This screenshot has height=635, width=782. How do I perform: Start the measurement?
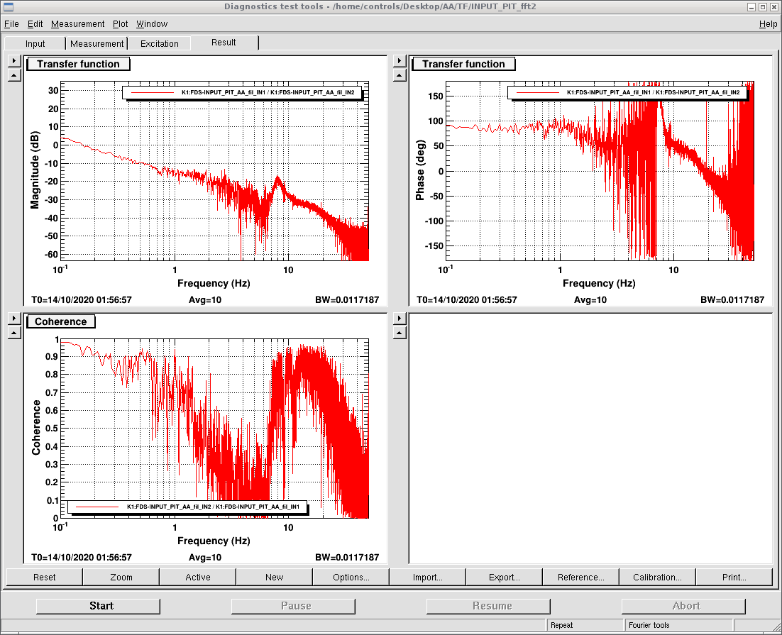(x=98, y=606)
